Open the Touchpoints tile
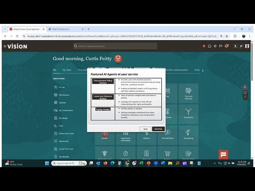 [188, 114]
